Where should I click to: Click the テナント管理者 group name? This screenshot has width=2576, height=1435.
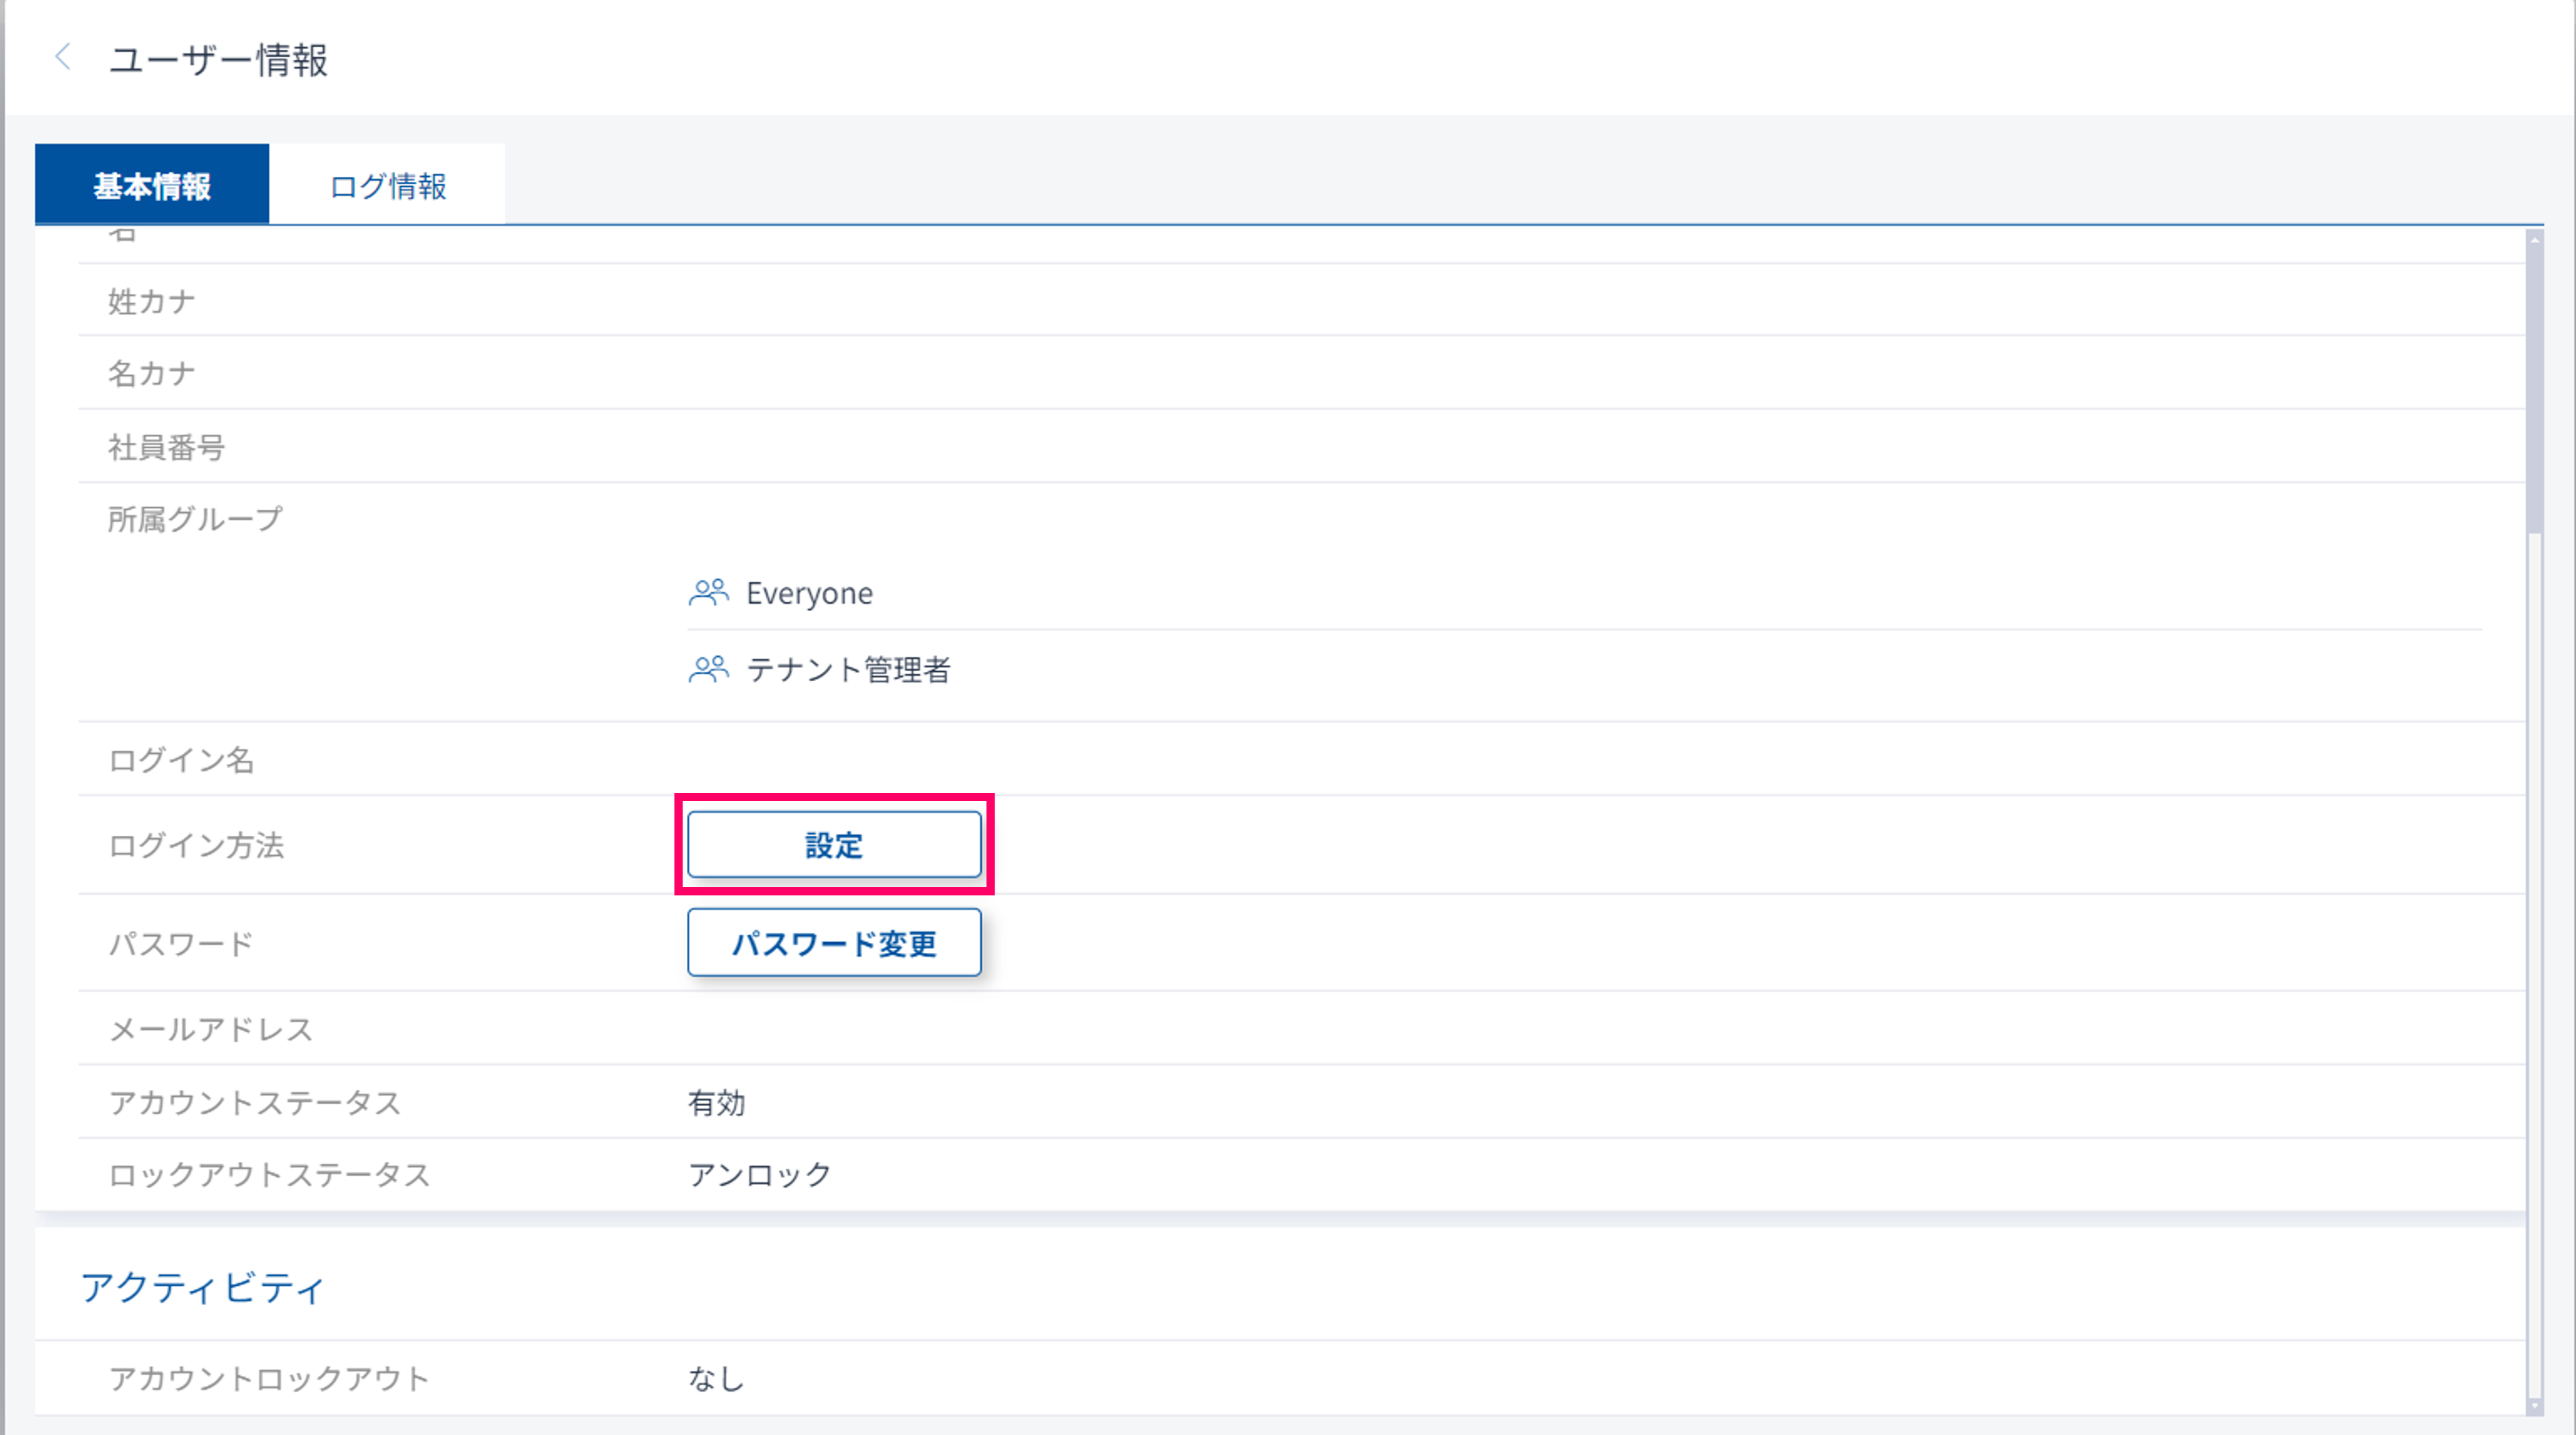(x=848, y=670)
